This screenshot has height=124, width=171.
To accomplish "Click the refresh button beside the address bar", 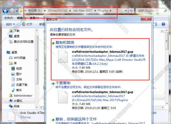I will [131, 11].
